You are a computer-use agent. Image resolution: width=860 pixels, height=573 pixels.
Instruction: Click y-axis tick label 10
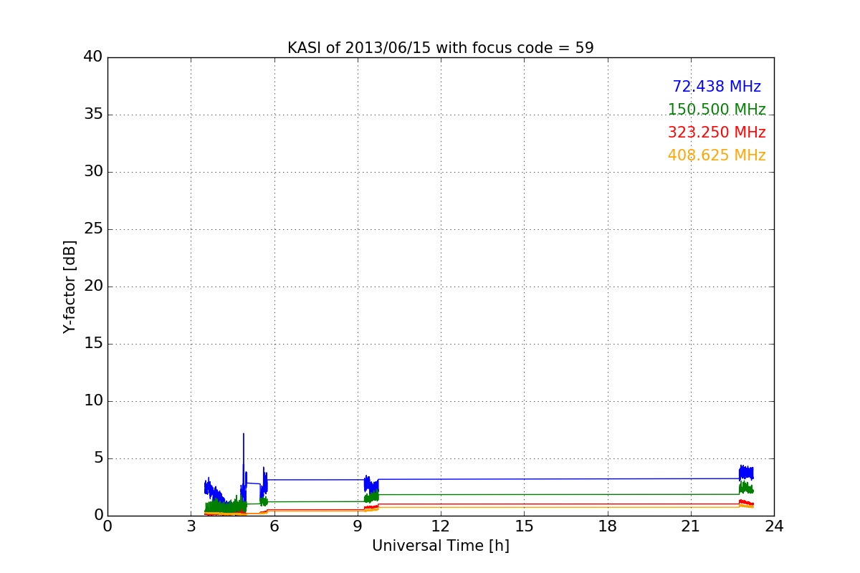(x=93, y=401)
